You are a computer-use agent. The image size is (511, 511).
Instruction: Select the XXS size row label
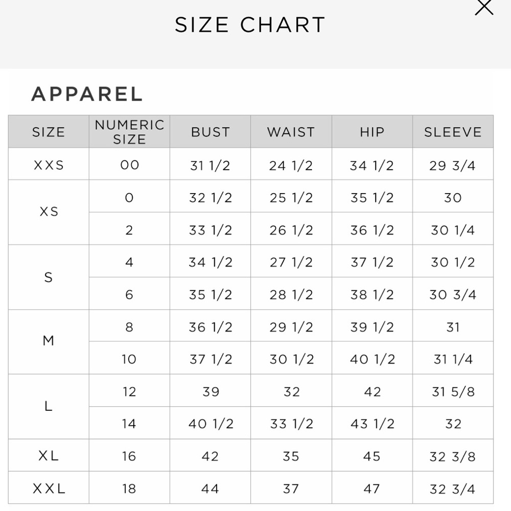[x=49, y=165]
